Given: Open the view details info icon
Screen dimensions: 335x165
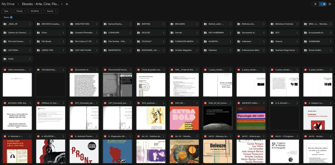Looking at the screenshot, I should click(x=330, y=4).
